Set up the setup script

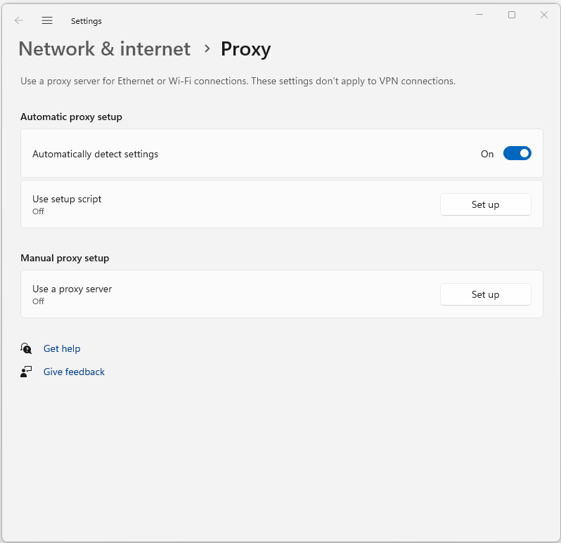pos(486,204)
